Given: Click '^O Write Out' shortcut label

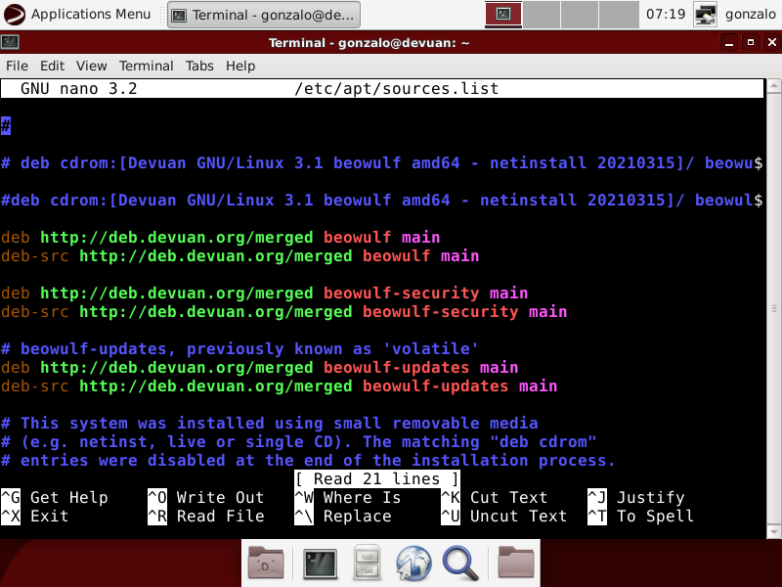Looking at the screenshot, I should (x=206, y=498).
